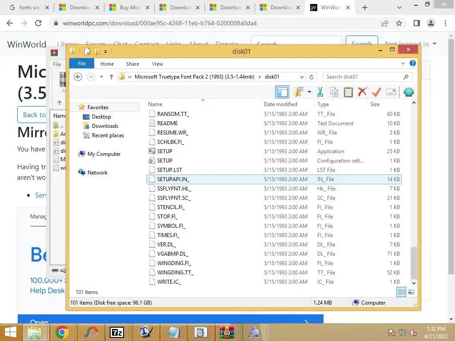Click the Cut scissors icon in Explorer toolbar

point(320,92)
